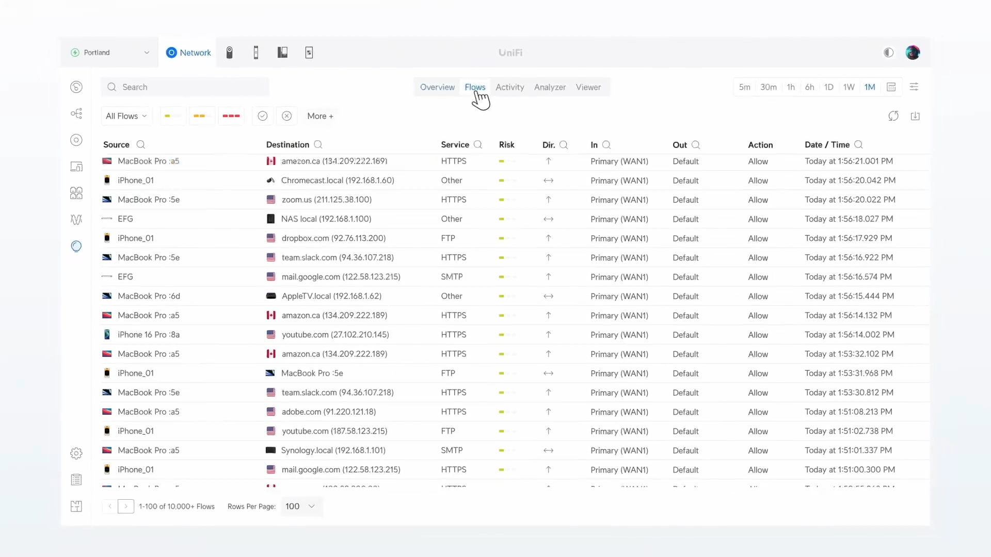Switch to the Overview tab
991x557 pixels.
pos(437,87)
